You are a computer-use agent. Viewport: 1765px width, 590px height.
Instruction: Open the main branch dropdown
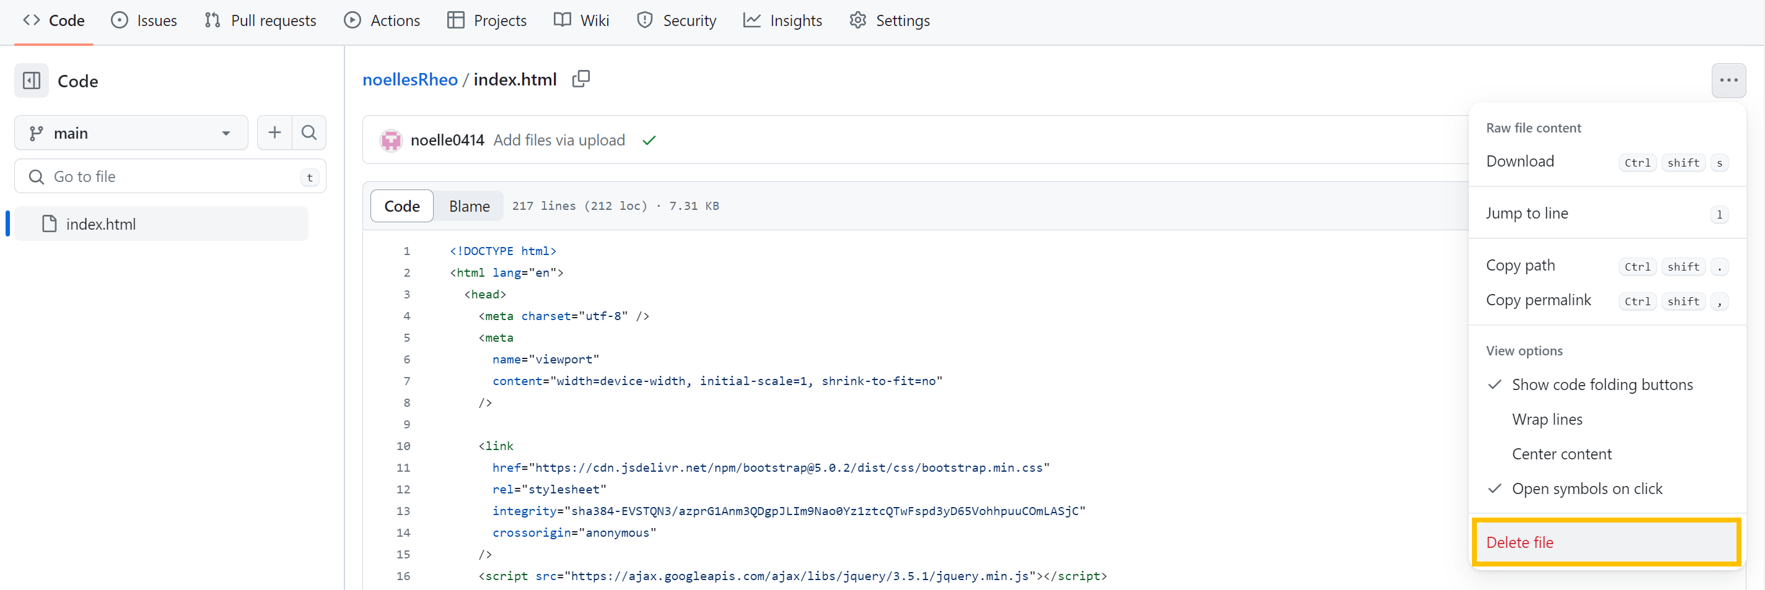click(x=131, y=132)
